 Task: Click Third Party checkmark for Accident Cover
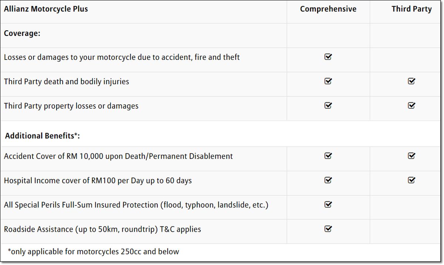point(411,156)
